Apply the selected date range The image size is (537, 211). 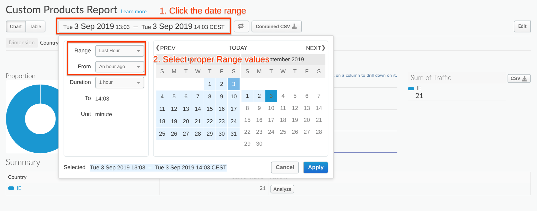316,168
